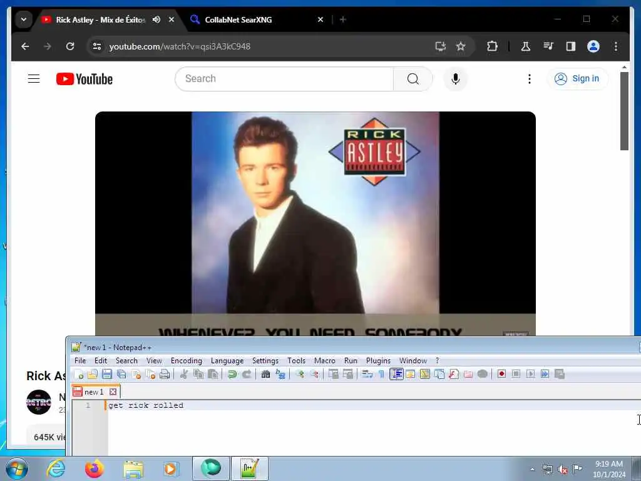Screen dimensions: 641x481
Task: Mute the Rick Astley tab speaker icon
Action: point(156,19)
